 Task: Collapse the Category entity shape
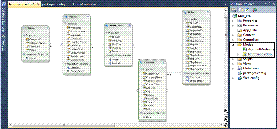(x=46, y=28)
